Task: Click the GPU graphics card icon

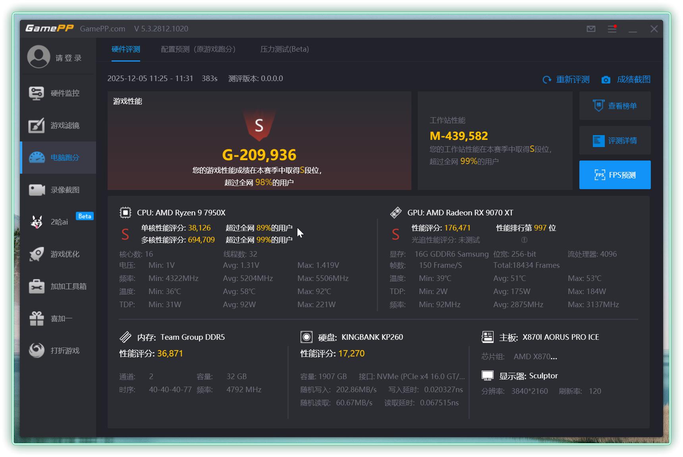Action: (396, 213)
